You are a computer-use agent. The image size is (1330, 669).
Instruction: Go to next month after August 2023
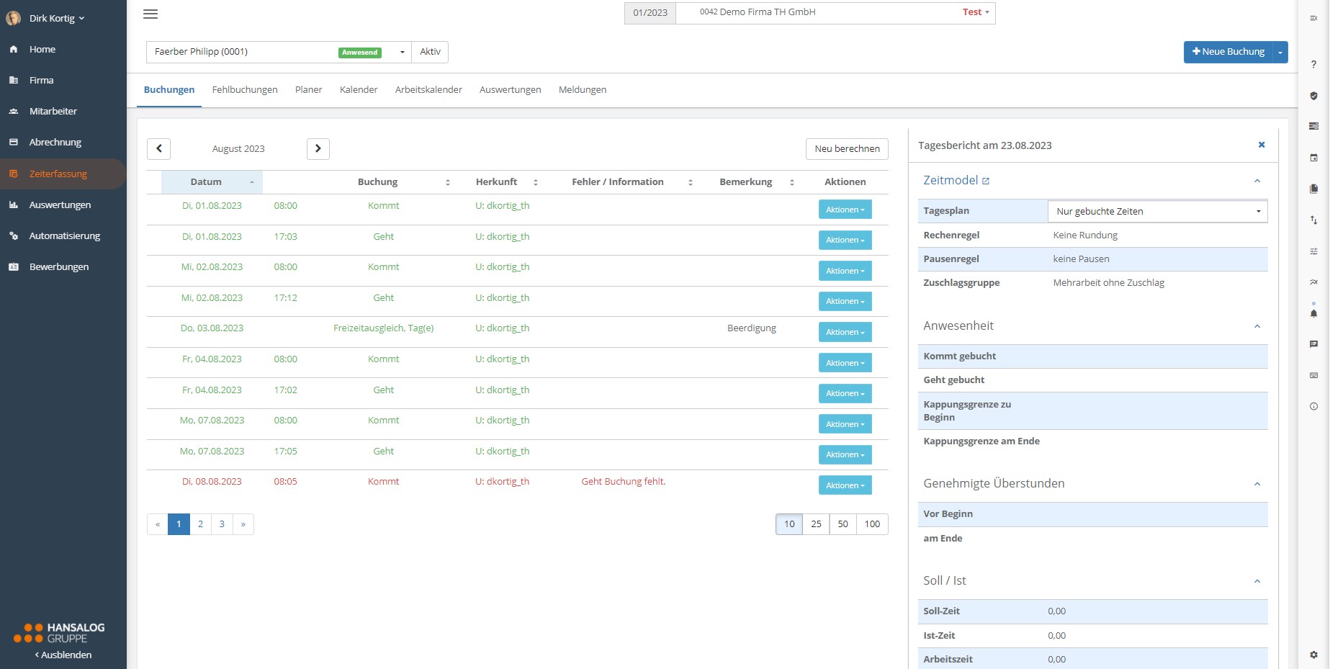pos(318,148)
